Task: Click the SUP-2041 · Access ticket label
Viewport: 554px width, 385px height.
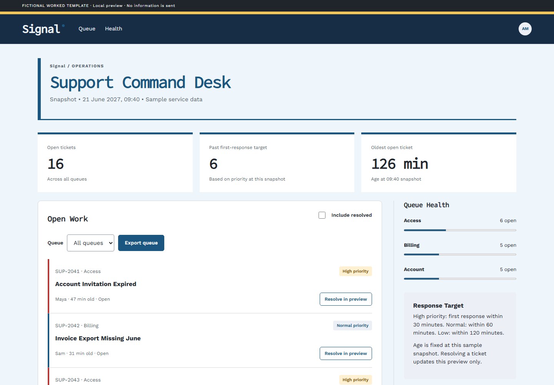Action: click(x=78, y=271)
